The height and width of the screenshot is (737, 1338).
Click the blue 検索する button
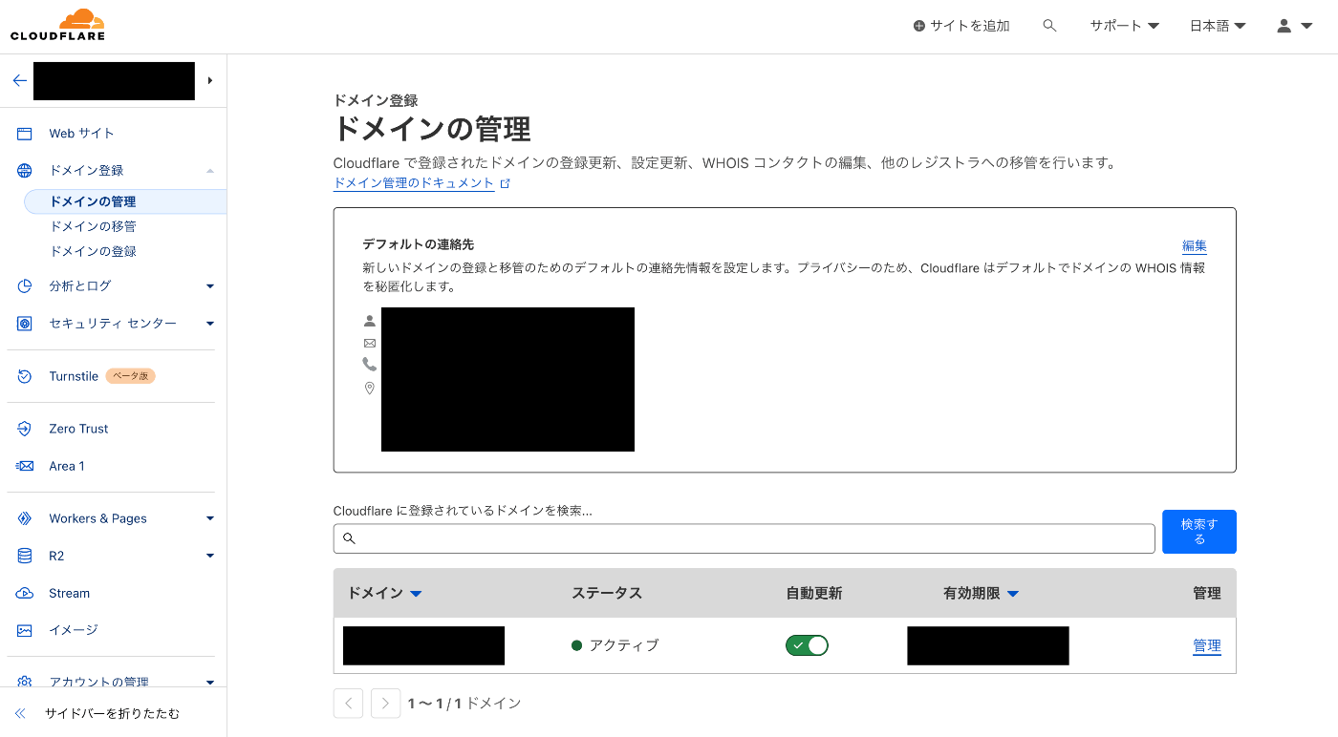[1199, 532]
